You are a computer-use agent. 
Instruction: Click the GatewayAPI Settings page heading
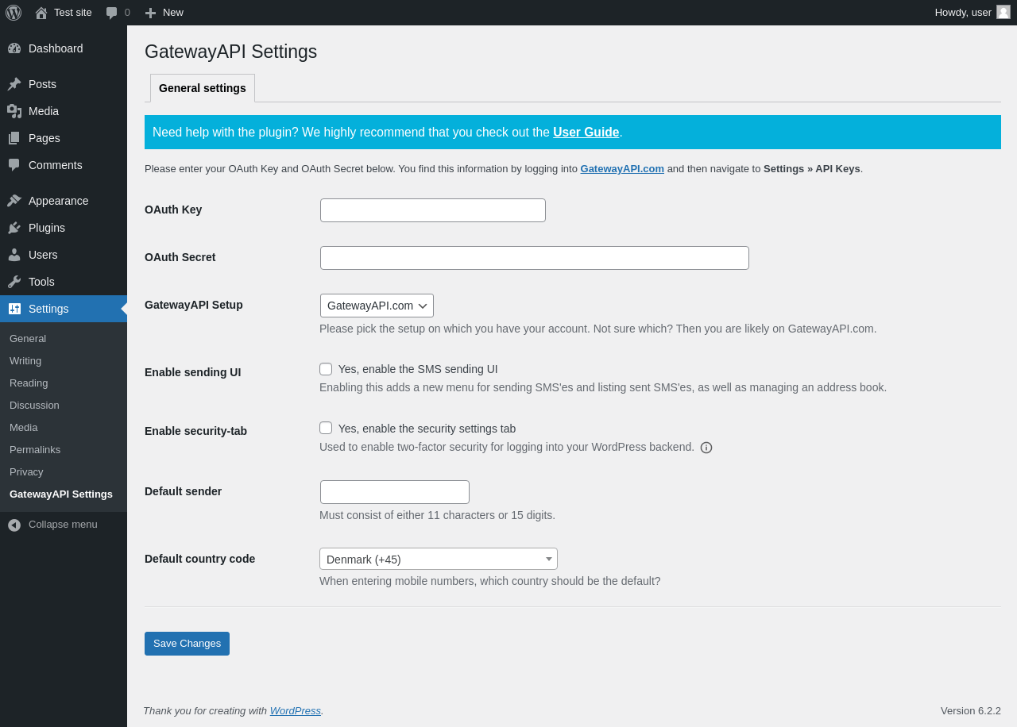click(231, 52)
